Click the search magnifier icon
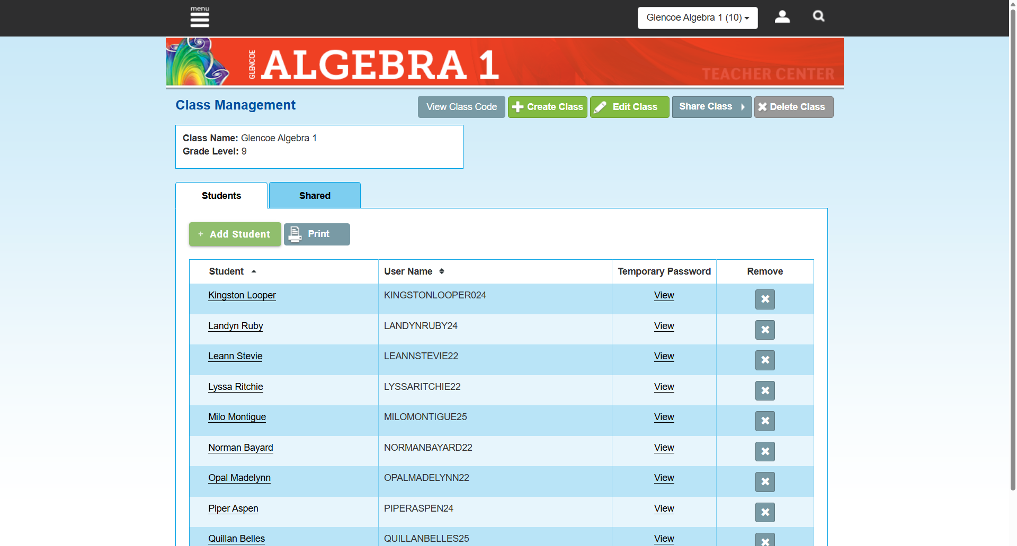Screen dimensions: 1017x546 (819, 16)
